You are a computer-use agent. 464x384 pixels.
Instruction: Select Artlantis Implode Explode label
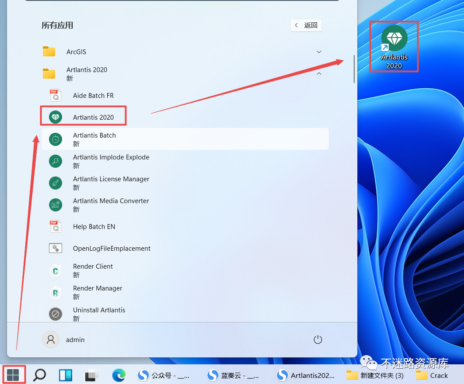coord(111,157)
